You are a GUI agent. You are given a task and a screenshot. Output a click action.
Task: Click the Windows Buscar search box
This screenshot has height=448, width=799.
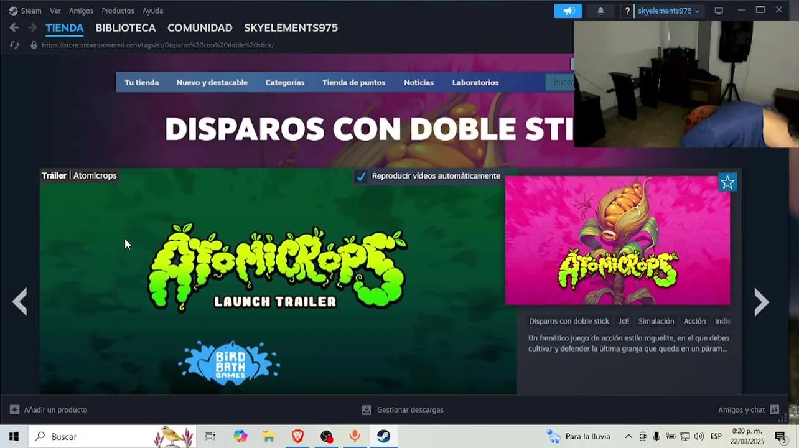[112, 436]
